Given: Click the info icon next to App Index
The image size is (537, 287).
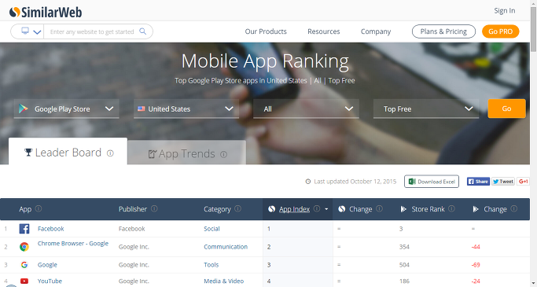Looking at the screenshot, I should click(317, 208).
